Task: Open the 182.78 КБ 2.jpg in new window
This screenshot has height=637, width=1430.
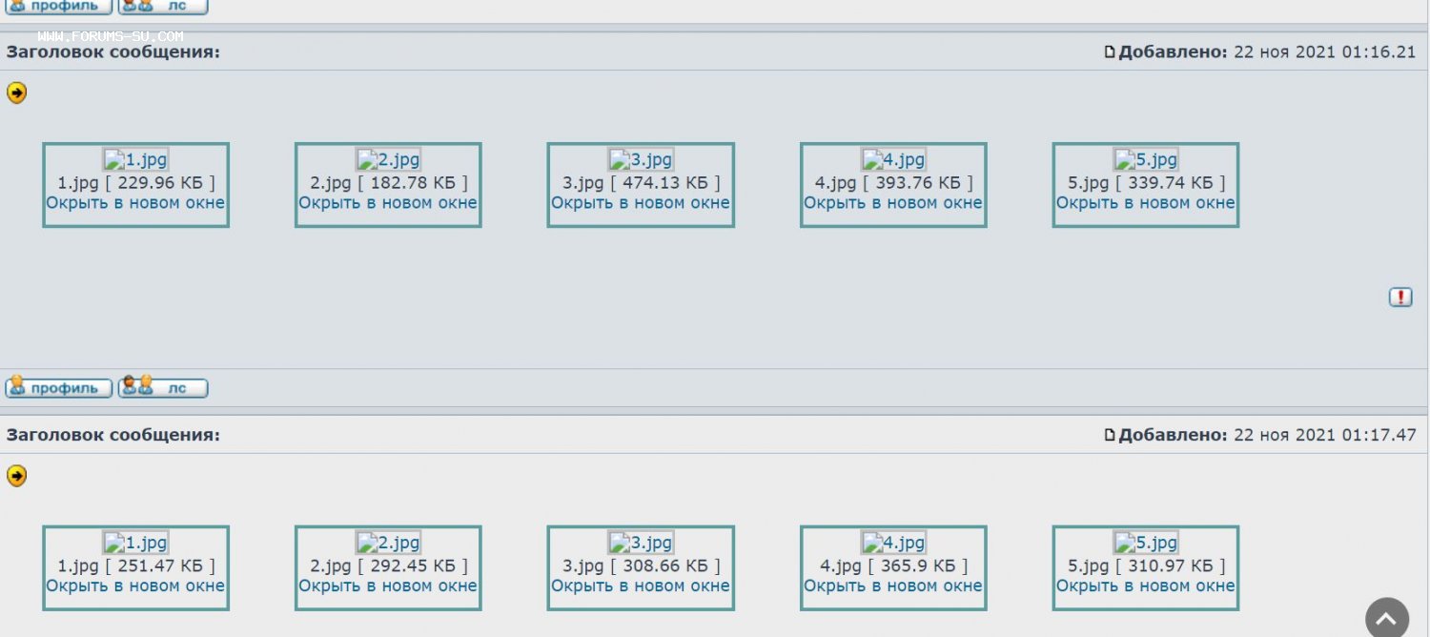Action: click(x=388, y=203)
